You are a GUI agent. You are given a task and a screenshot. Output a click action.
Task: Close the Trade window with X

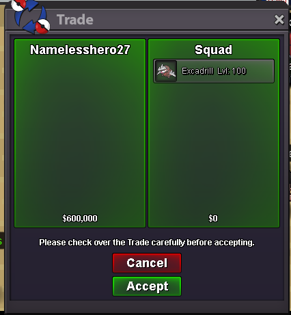[279, 20]
